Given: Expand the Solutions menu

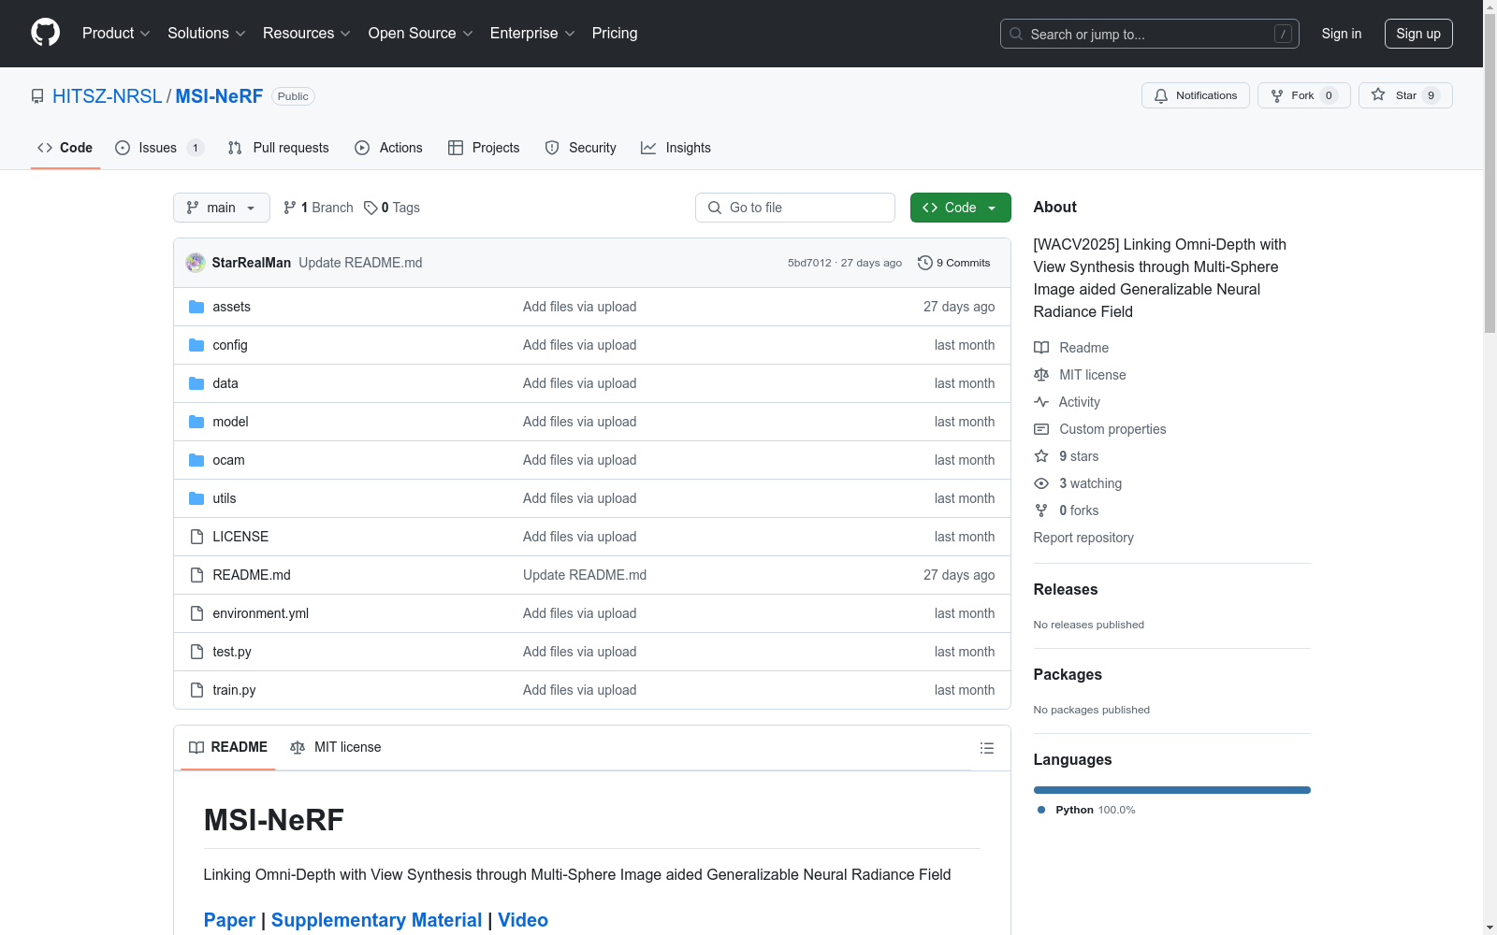Looking at the screenshot, I should click(x=207, y=33).
